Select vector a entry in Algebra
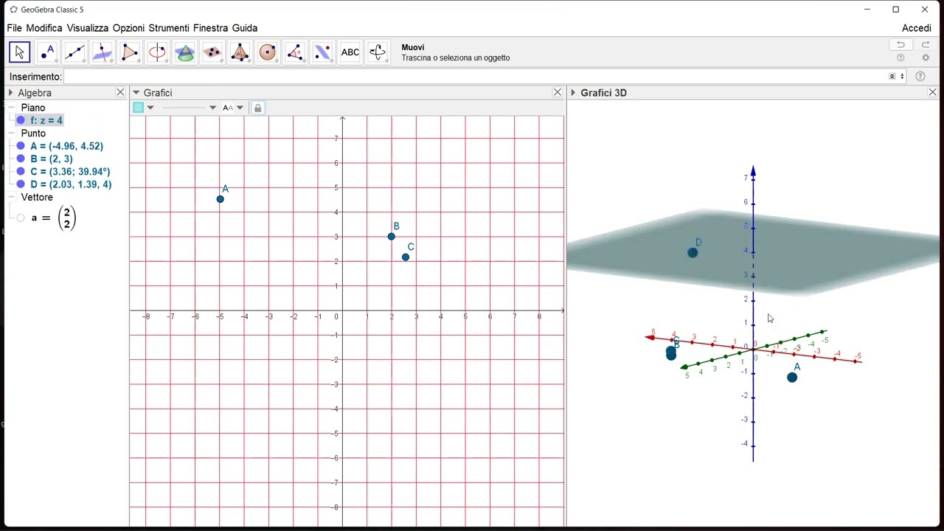This screenshot has width=944, height=531. pos(54,218)
